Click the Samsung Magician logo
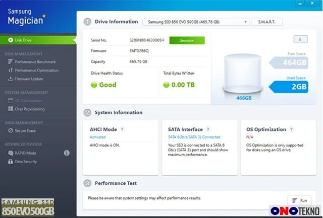Image resolution: width=323 pixels, height=218 pixels. [27, 17]
